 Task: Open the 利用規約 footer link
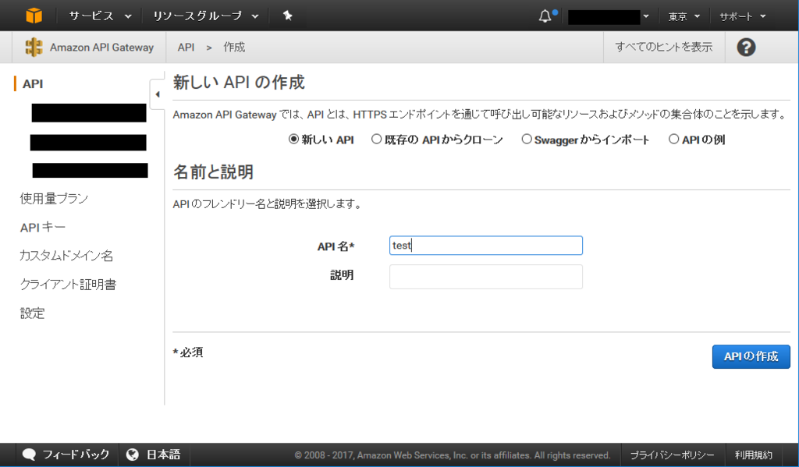[x=754, y=455]
